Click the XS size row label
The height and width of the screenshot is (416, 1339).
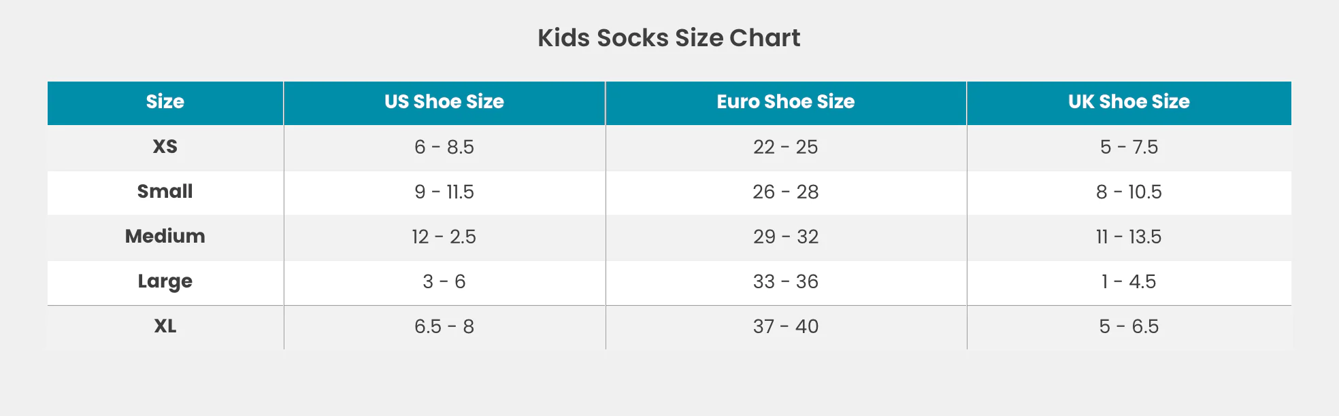(x=165, y=147)
